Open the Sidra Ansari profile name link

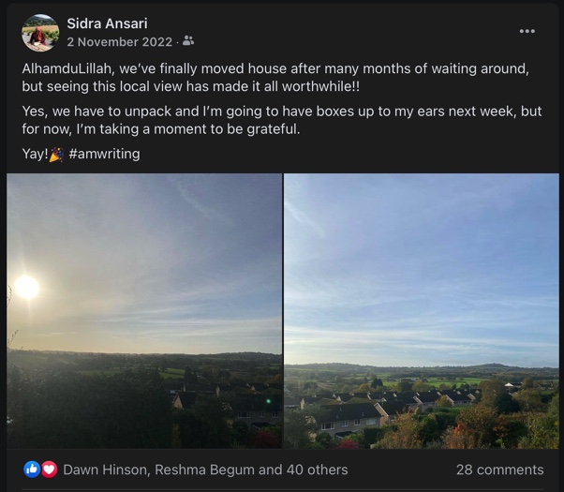[x=107, y=23]
